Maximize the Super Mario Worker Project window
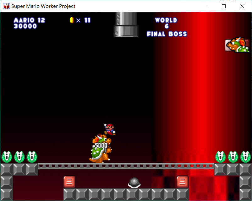The width and height of the screenshot is (252, 201). (x=224, y=6)
